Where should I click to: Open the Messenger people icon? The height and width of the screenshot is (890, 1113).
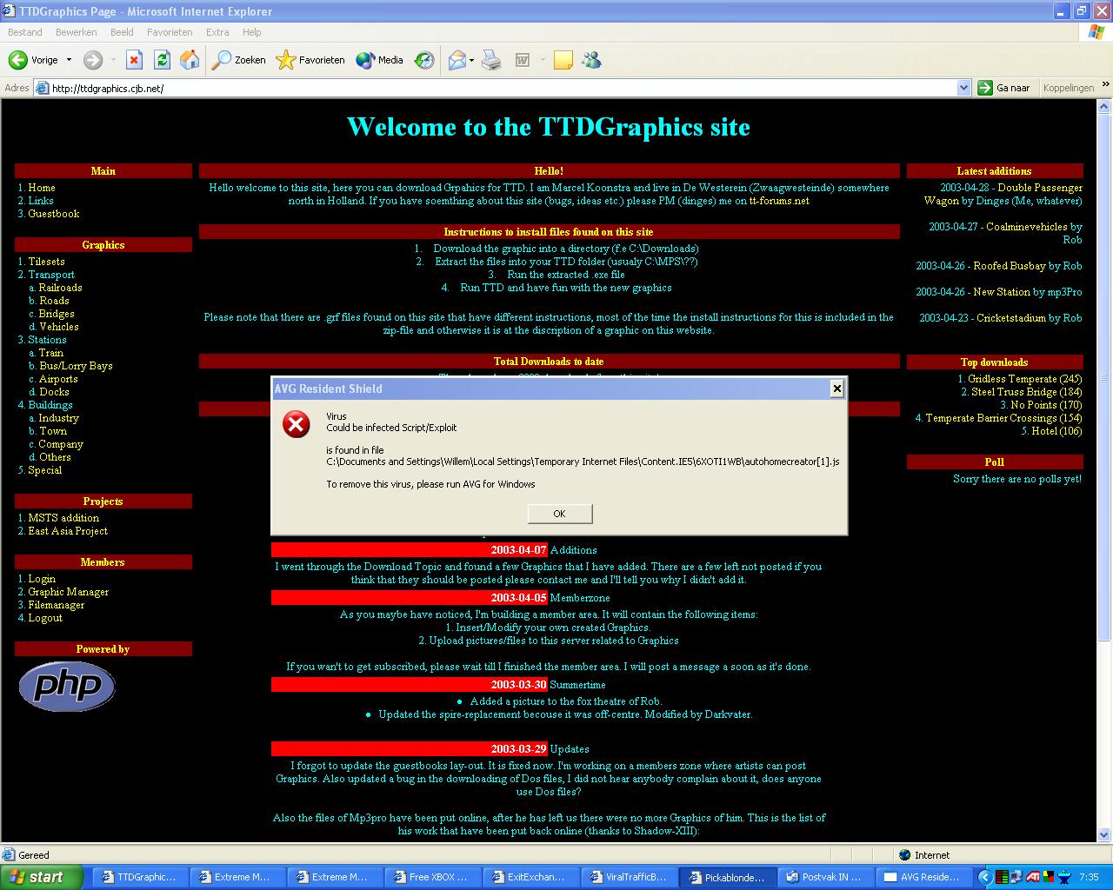(592, 60)
